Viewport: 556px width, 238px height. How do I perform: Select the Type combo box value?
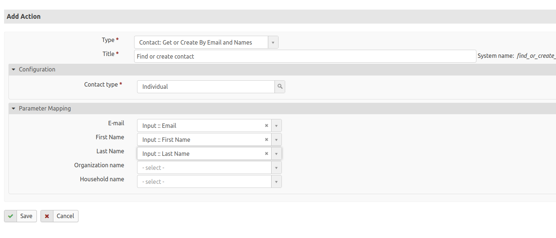point(201,42)
